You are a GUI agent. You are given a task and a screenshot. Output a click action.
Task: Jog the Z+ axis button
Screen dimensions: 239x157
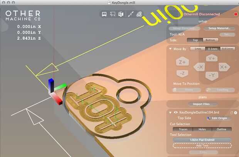click(x=182, y=62)
